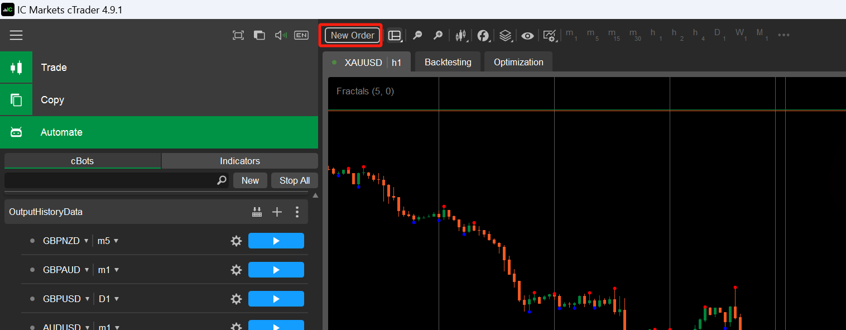This screenshot has width=846, height=330.
Task: Open settings gear for GBPUSD instance
Action: click(236, 299)
